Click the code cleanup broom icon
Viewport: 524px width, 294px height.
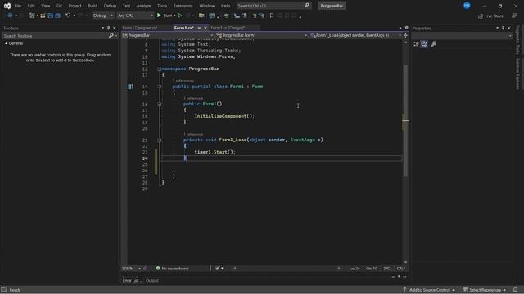coord(218,268)
